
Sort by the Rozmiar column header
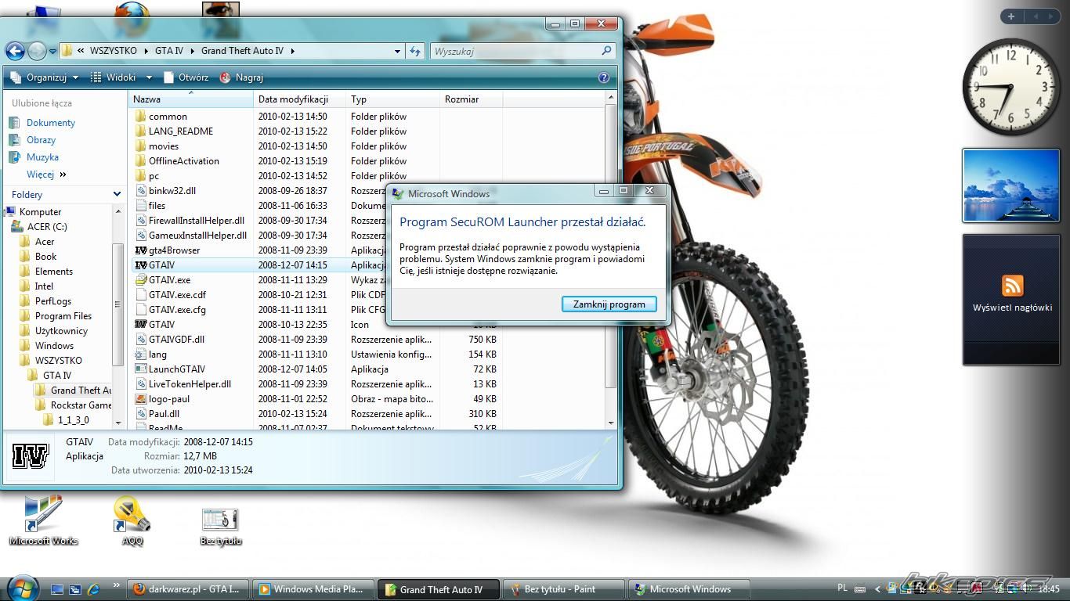(471, 99)
